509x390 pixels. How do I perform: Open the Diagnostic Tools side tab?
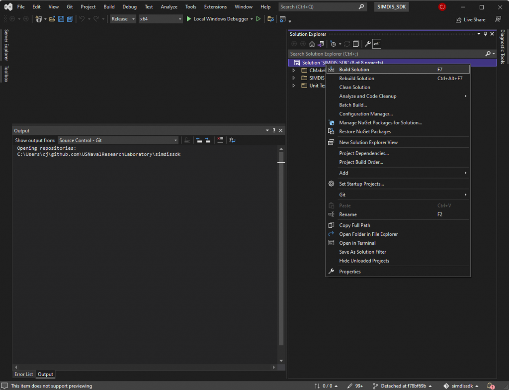(503, 46)
